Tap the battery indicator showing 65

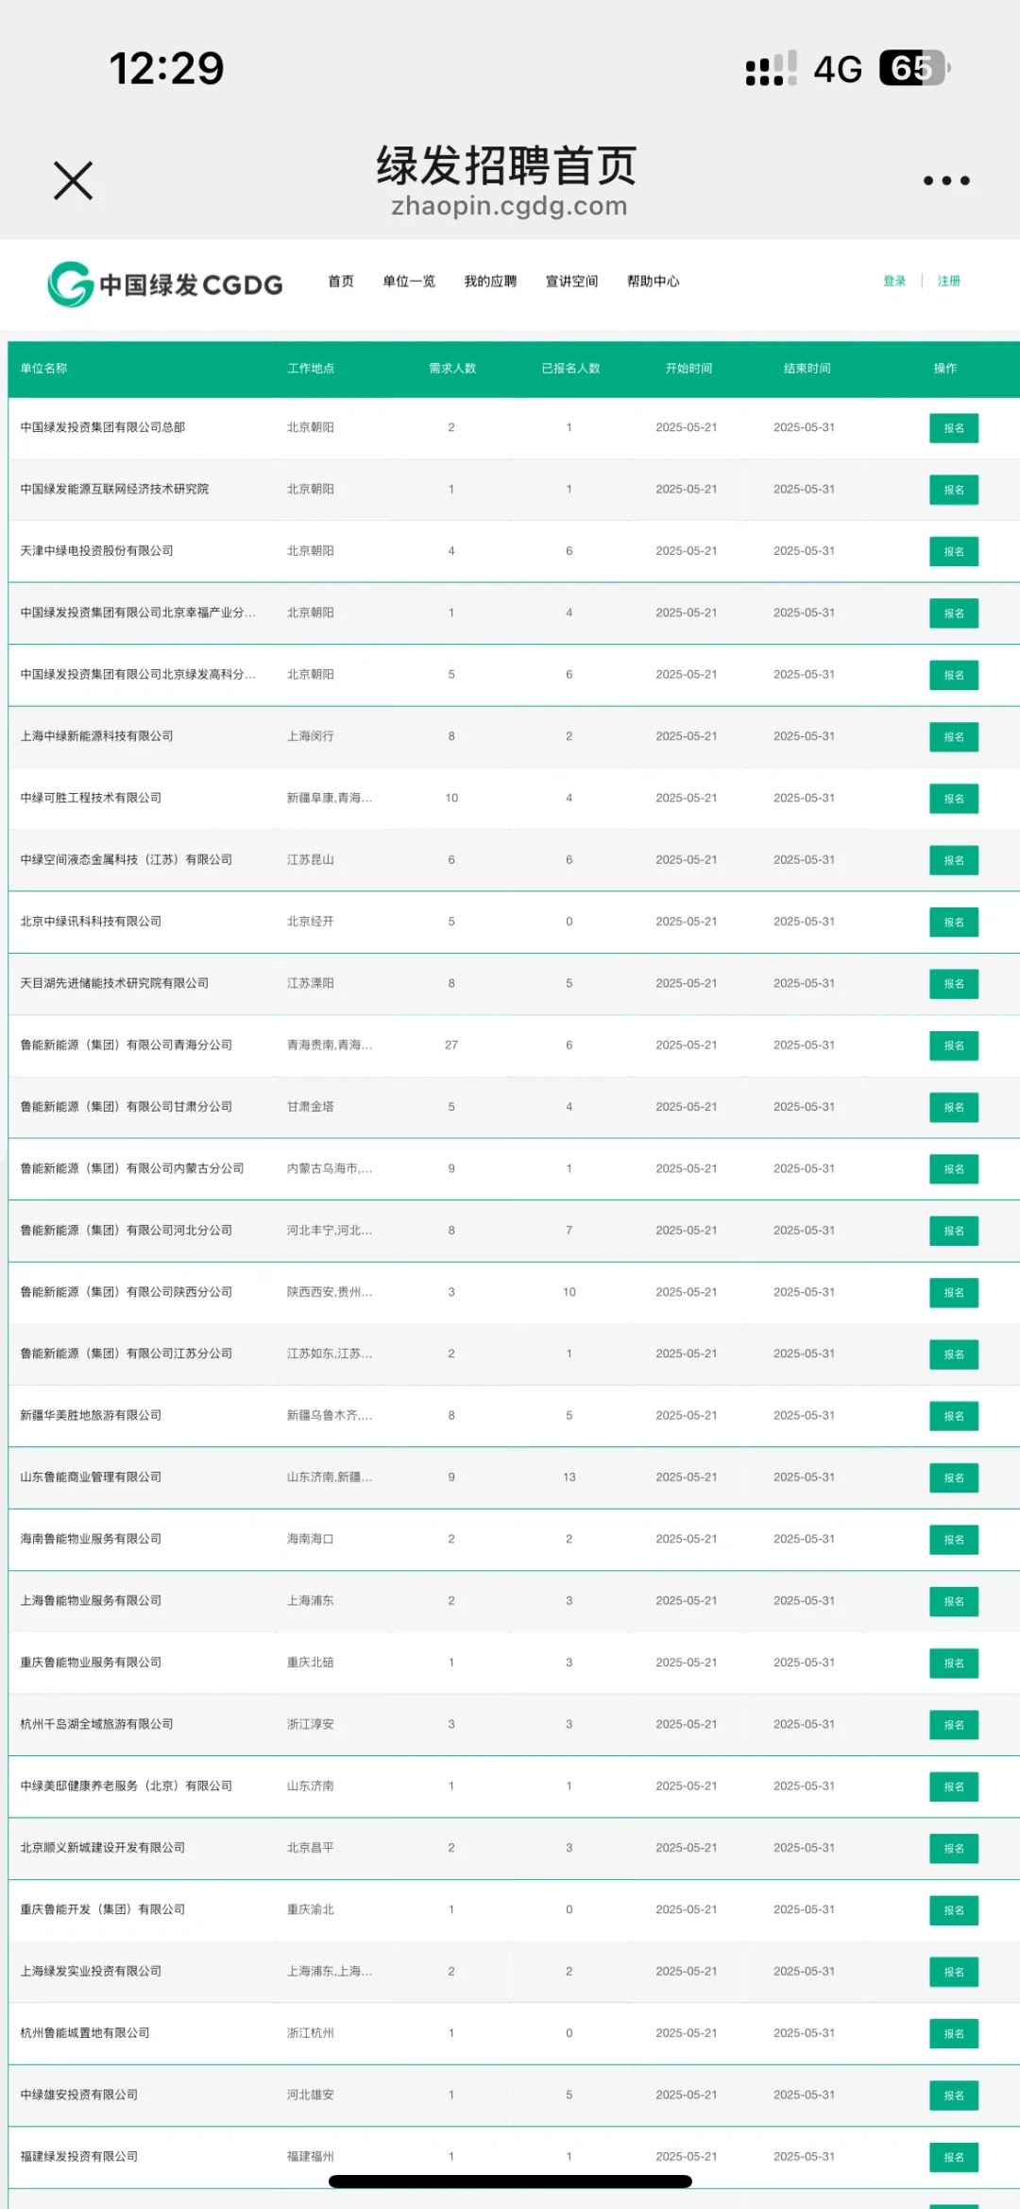coord(914,68)
